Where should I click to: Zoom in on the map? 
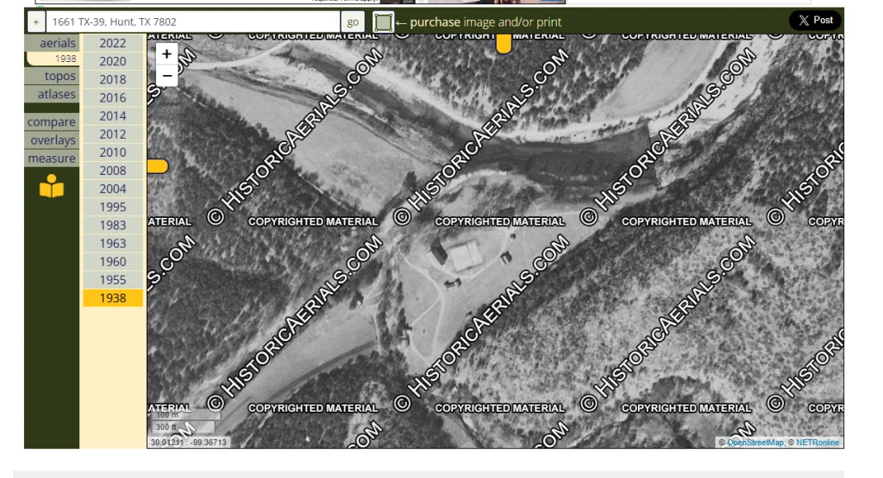166,54
